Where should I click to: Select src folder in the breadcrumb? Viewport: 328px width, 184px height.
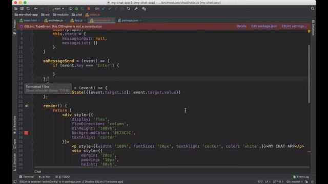coord(46,15)
